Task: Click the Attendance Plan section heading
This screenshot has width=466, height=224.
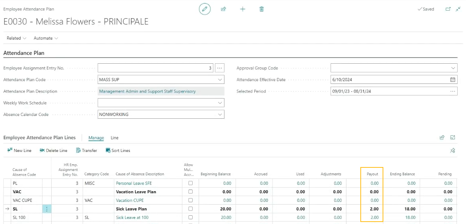Action: 24,53
